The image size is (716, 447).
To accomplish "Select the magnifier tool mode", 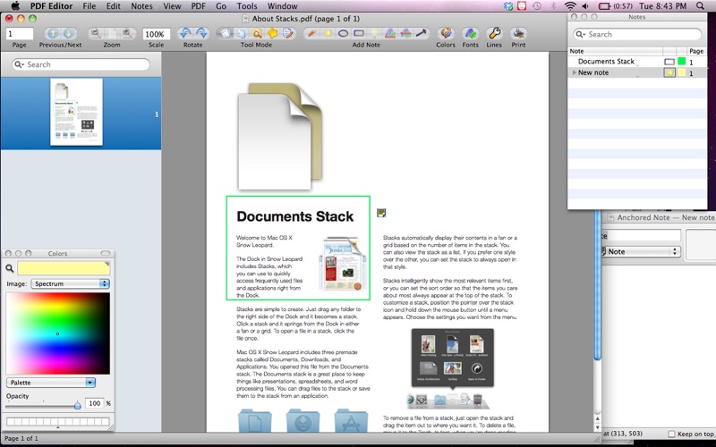I will pos(257,33).
